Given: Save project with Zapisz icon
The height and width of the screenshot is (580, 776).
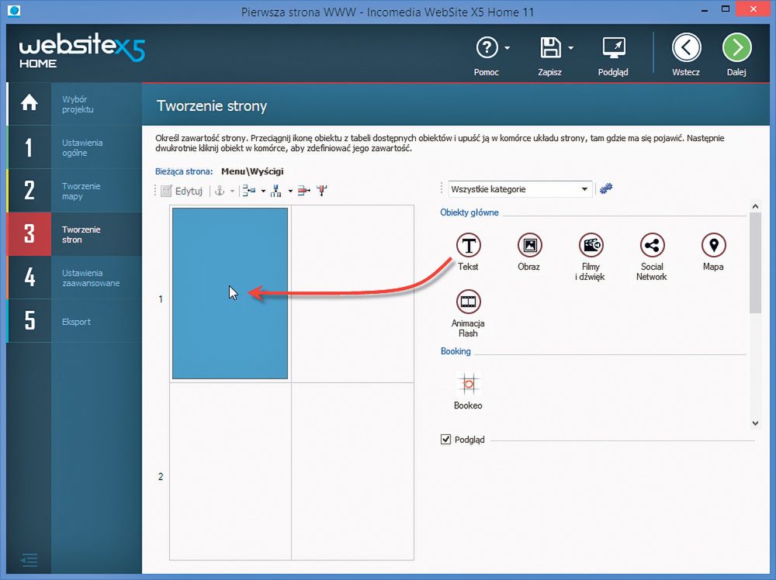Looking at the screenshot, I should (550, 48).
